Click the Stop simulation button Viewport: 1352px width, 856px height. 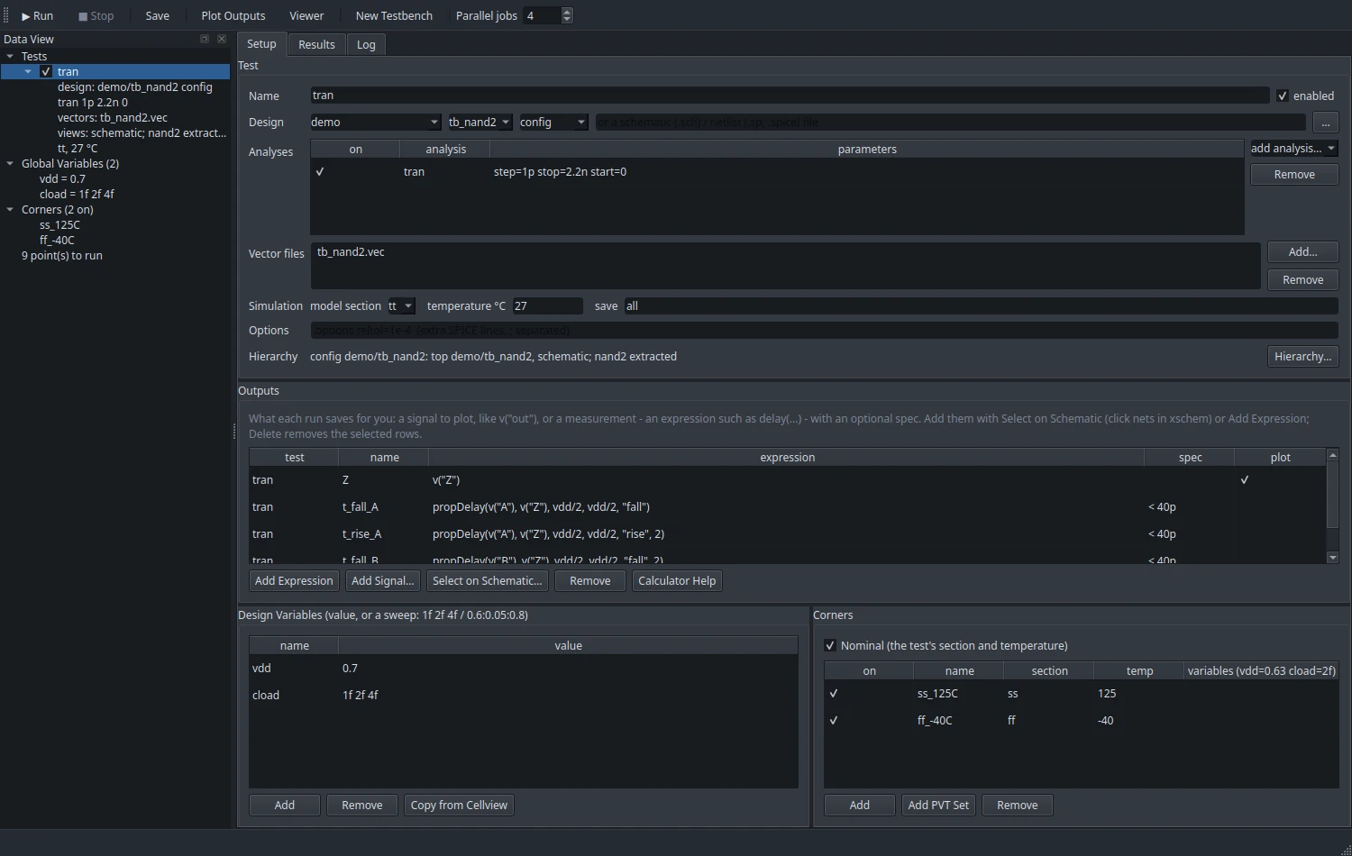96,16
